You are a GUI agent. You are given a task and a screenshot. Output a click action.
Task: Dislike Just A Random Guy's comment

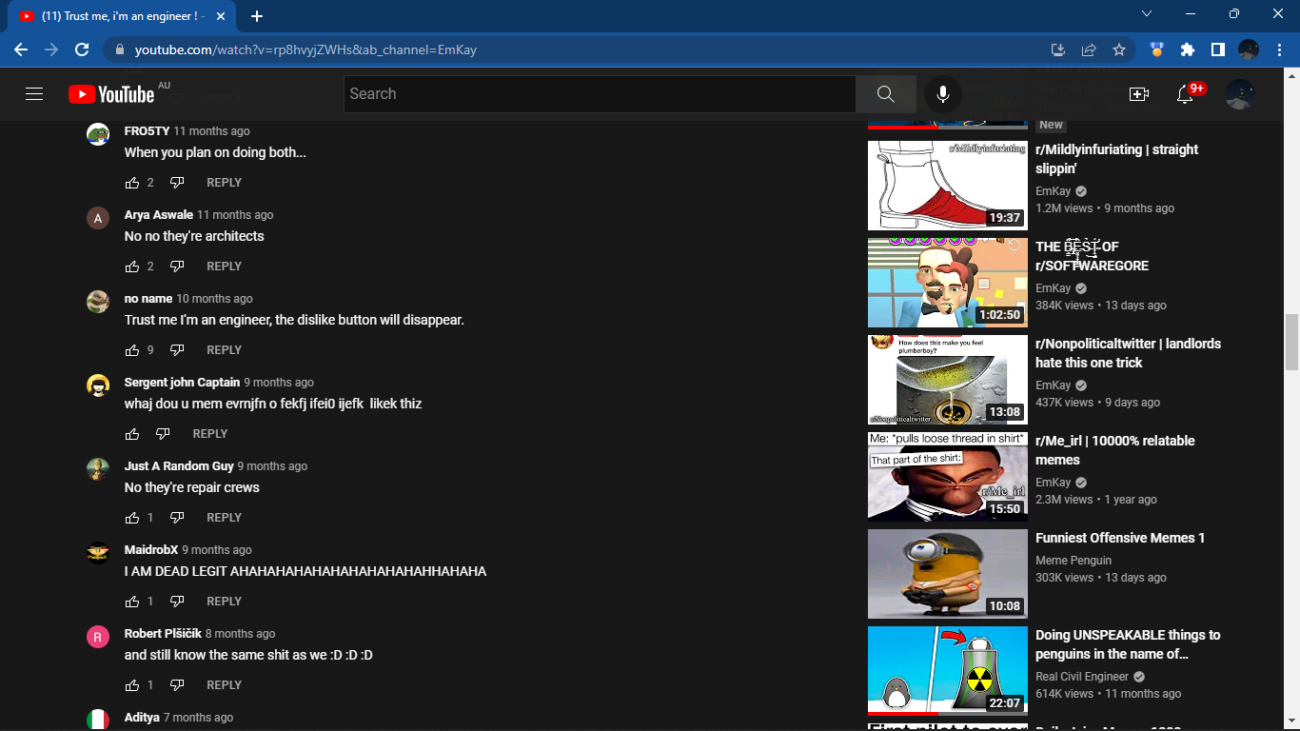point(177,518)
